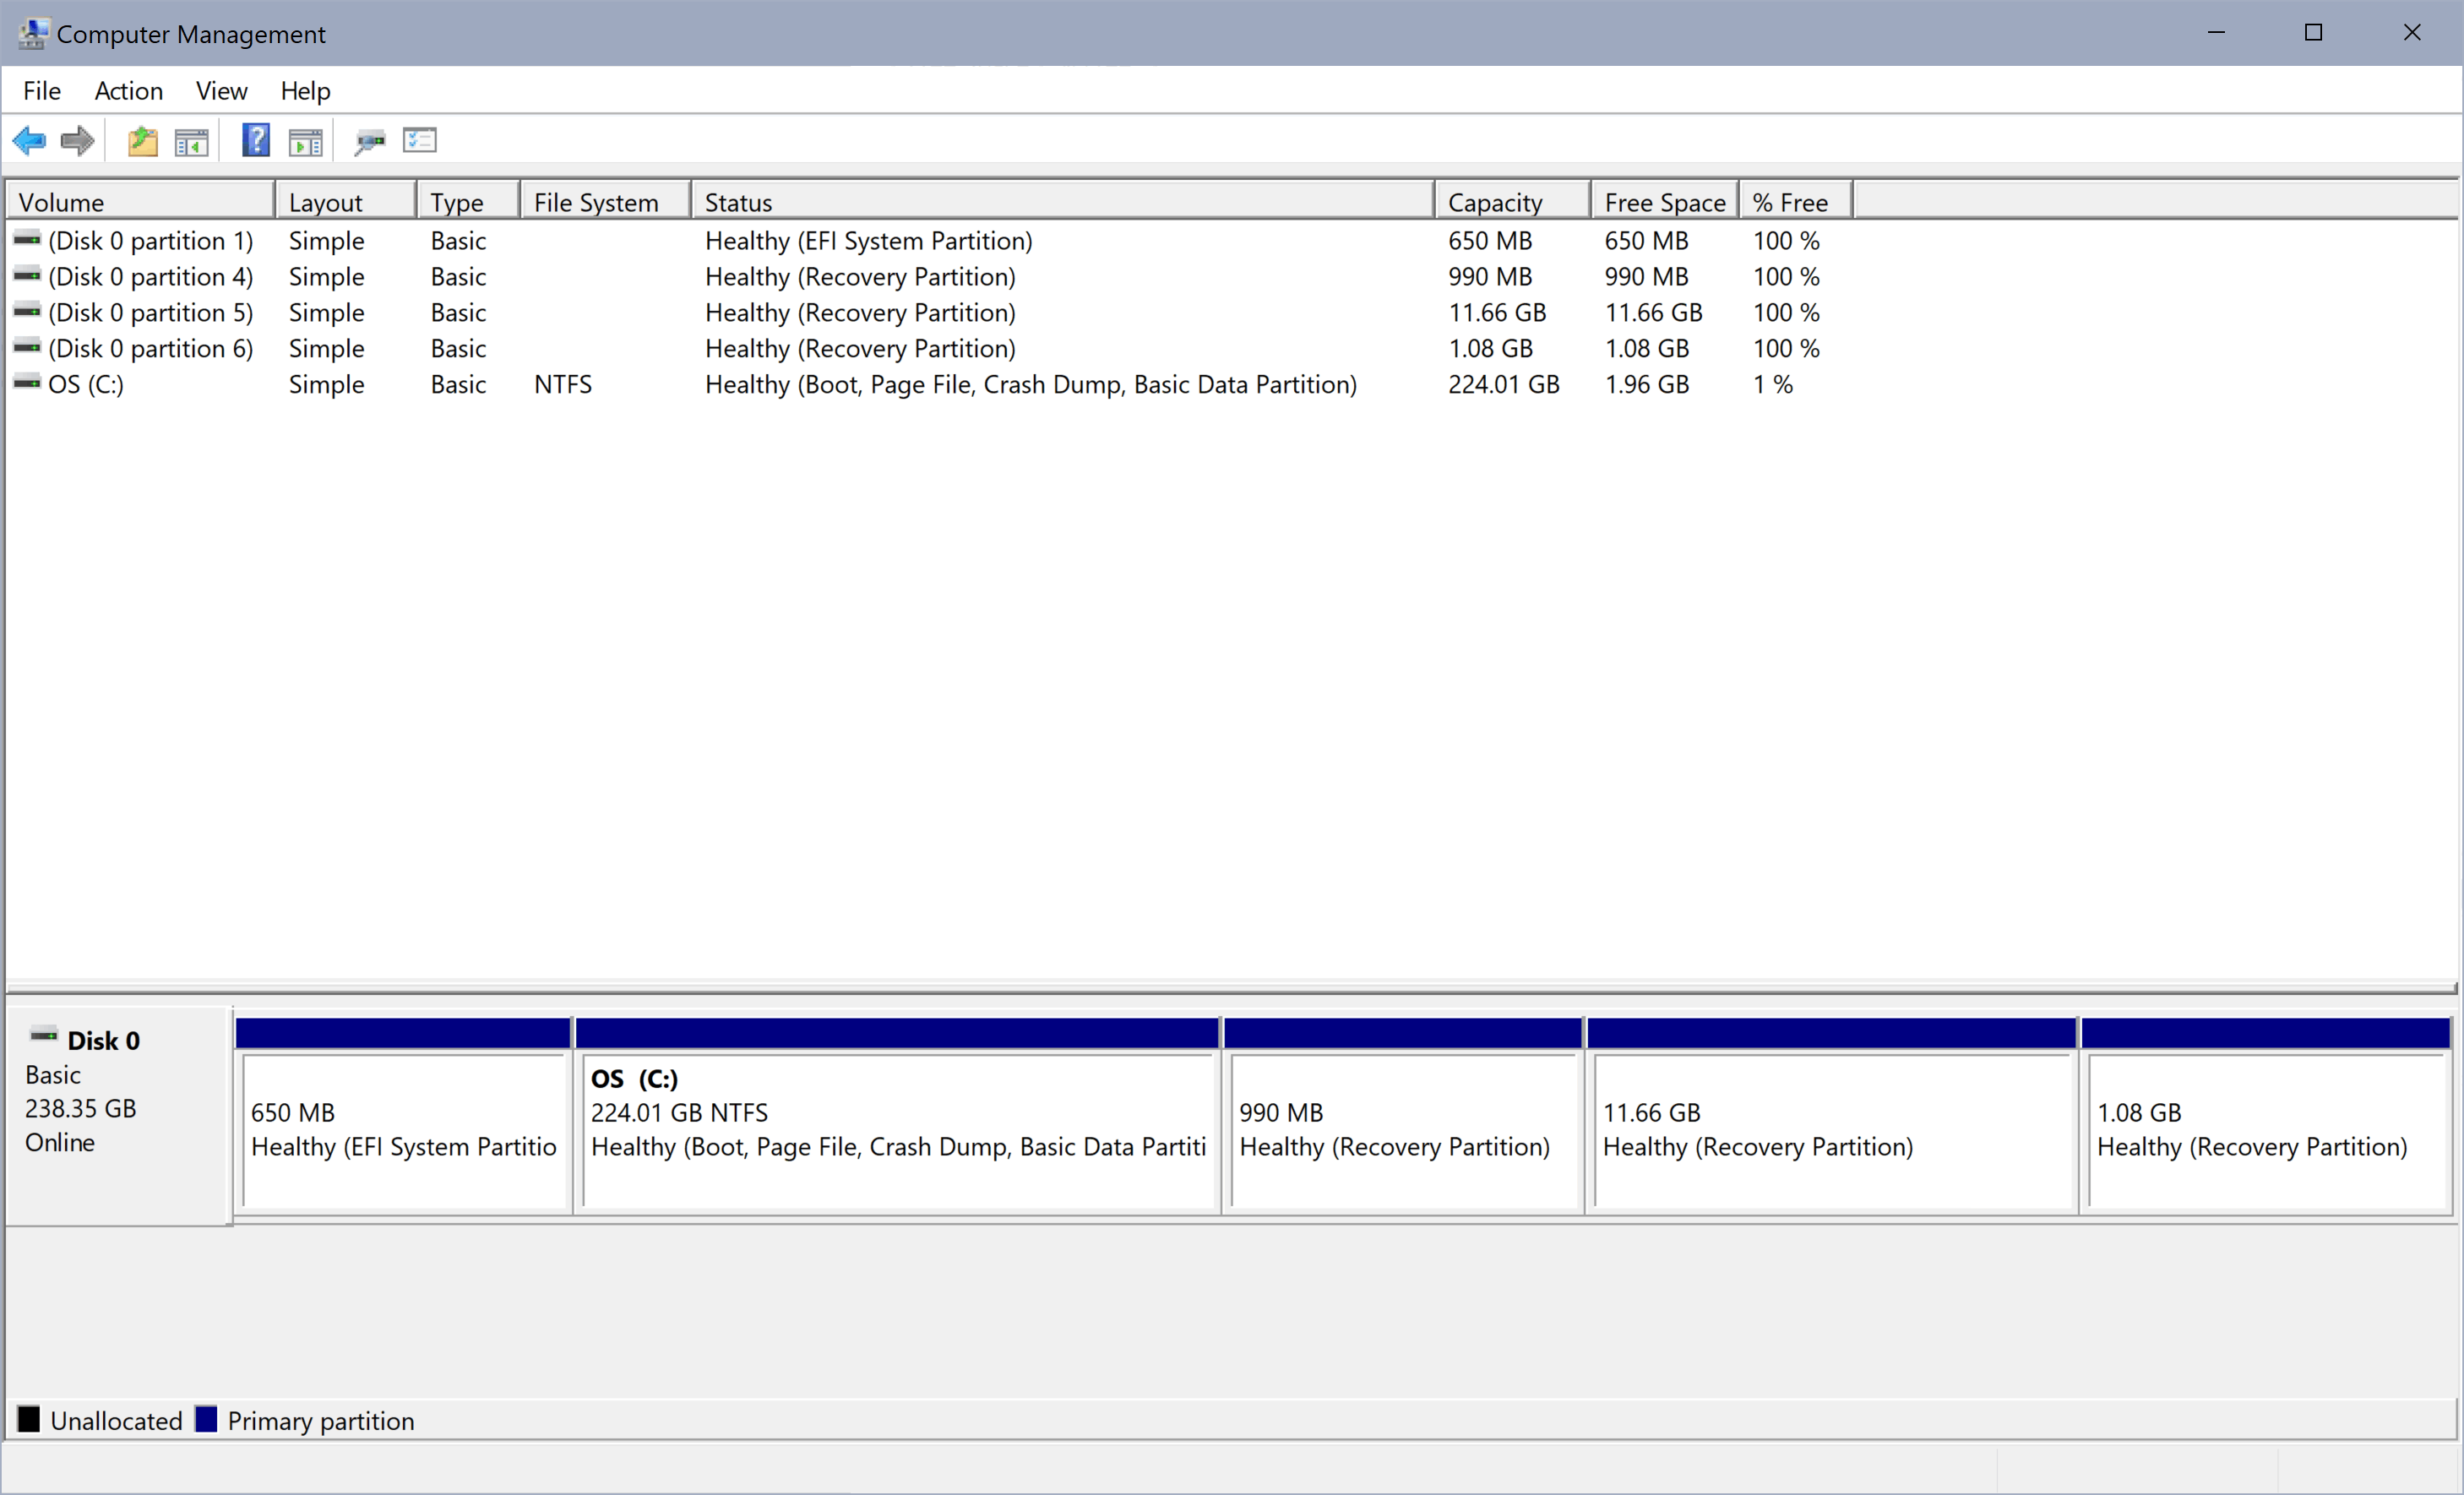Click the blue Back arrow in toolbar

point(29,141)
